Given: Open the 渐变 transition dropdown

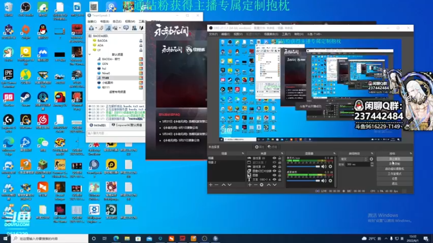Looking at the screenshot, I should 354,159.
